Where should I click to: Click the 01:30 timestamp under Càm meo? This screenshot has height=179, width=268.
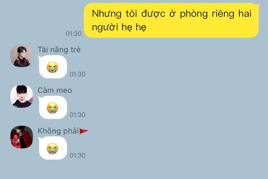tap(77, 115)
